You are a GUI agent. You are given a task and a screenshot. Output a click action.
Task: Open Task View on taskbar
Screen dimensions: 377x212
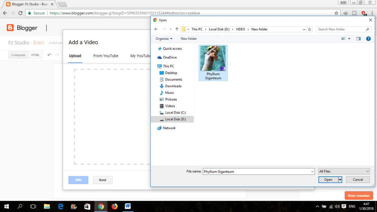pyautogui.click(x=33, y=206)
